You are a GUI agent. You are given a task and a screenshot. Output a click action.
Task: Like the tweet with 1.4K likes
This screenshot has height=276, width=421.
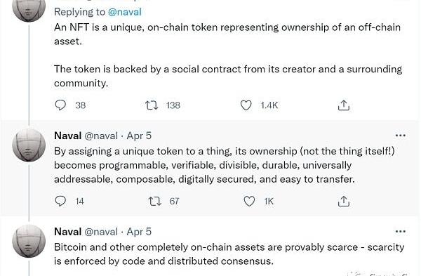pyautogui.click(x=246, y=105)
